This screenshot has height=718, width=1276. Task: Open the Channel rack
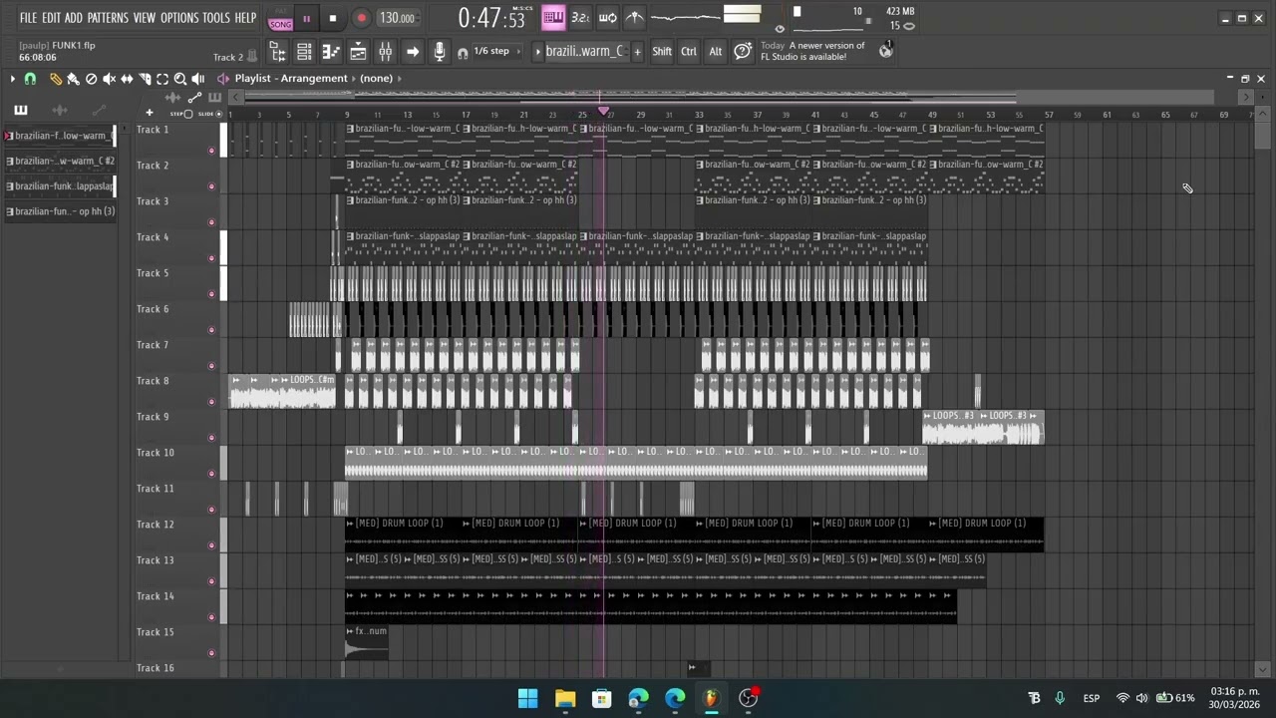tap(304, 52)
